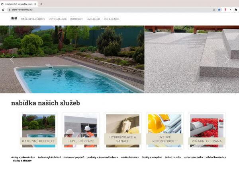Go to previous slide with left arrow
The width and height of the screenshot is (239, 169).
[x=12, y=60]
